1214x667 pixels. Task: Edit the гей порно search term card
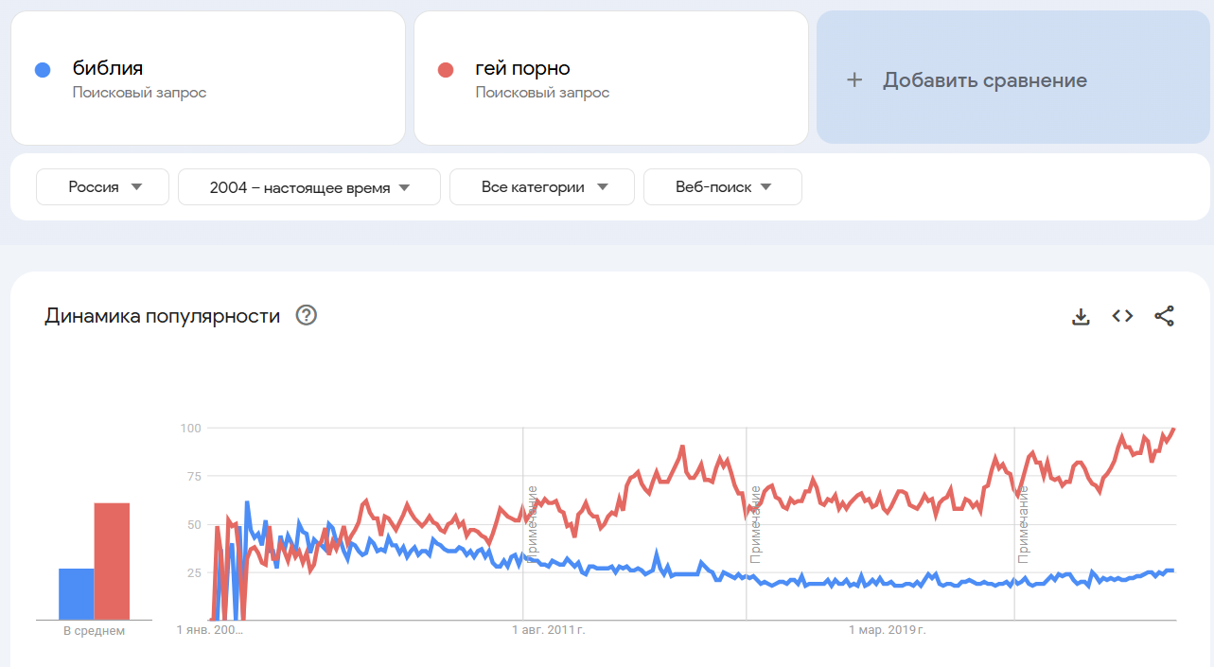(611, 79)
